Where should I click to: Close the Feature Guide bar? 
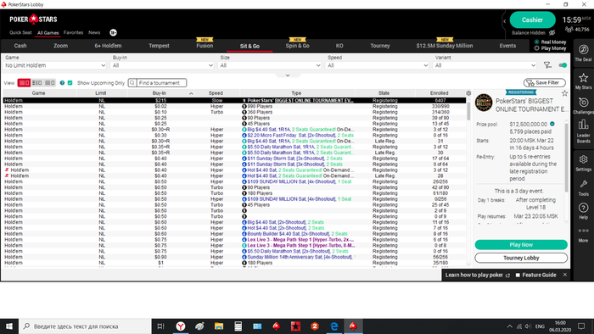point(565,275)
